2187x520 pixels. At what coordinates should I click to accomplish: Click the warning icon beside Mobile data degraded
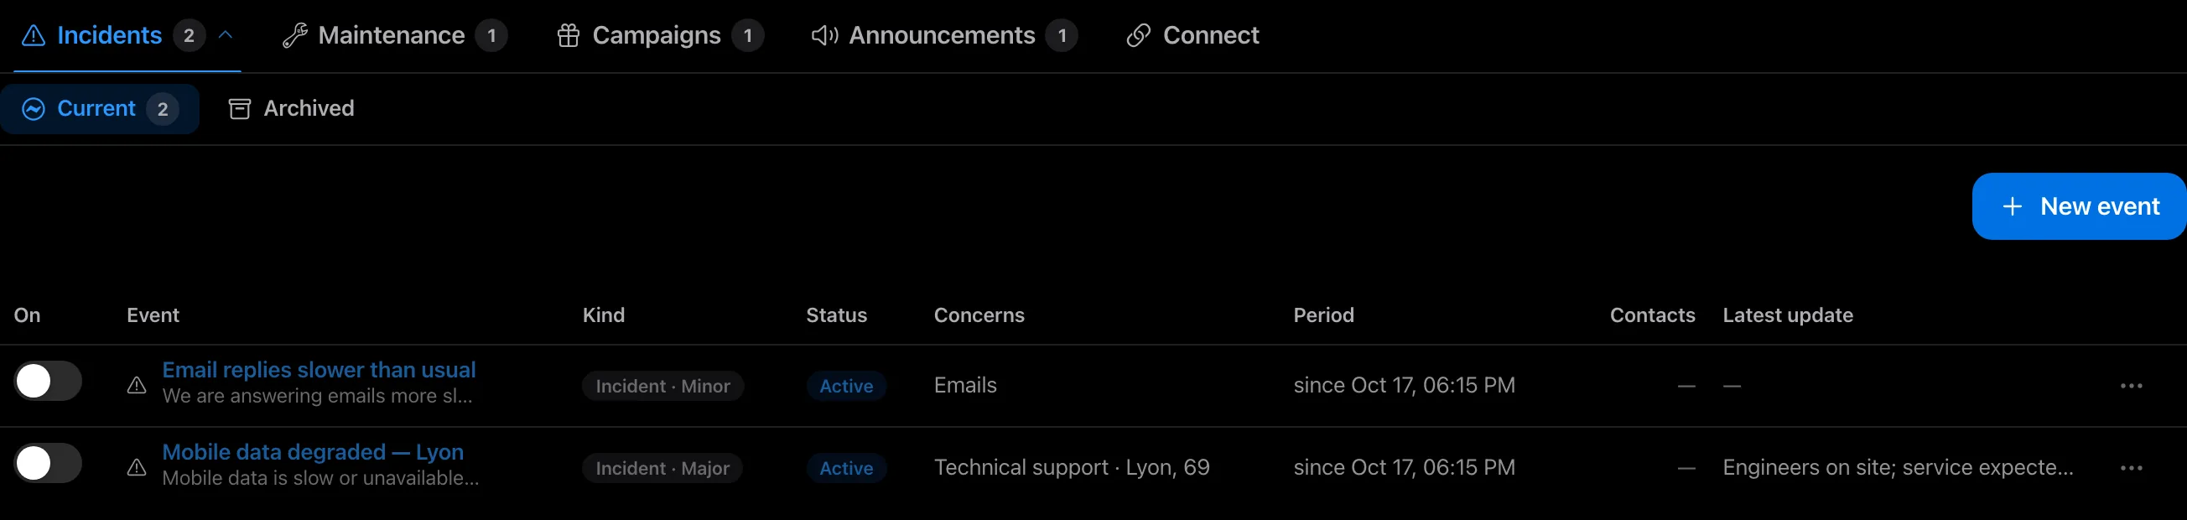point(137,467)
